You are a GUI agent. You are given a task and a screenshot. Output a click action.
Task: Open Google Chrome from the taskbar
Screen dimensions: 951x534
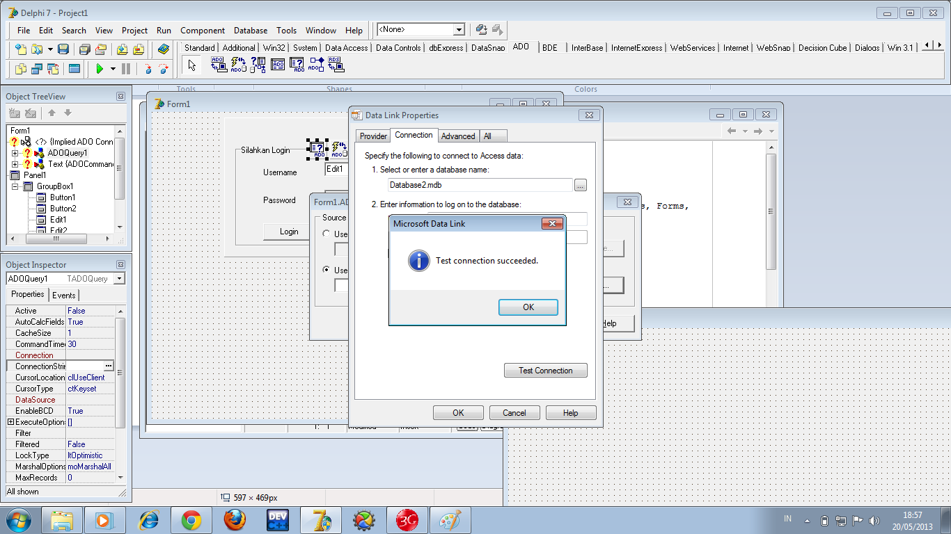[x=192, y=519]
